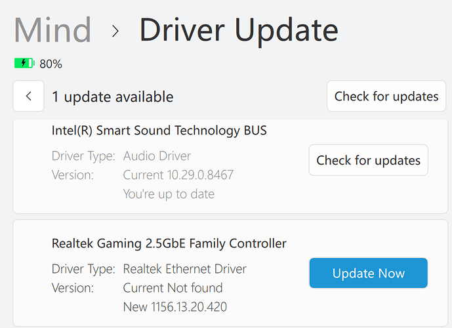Go back to Mind breadcrumb
Viewport: 452px width, 328px height.
pyautogui.click(x=52, y=30)
